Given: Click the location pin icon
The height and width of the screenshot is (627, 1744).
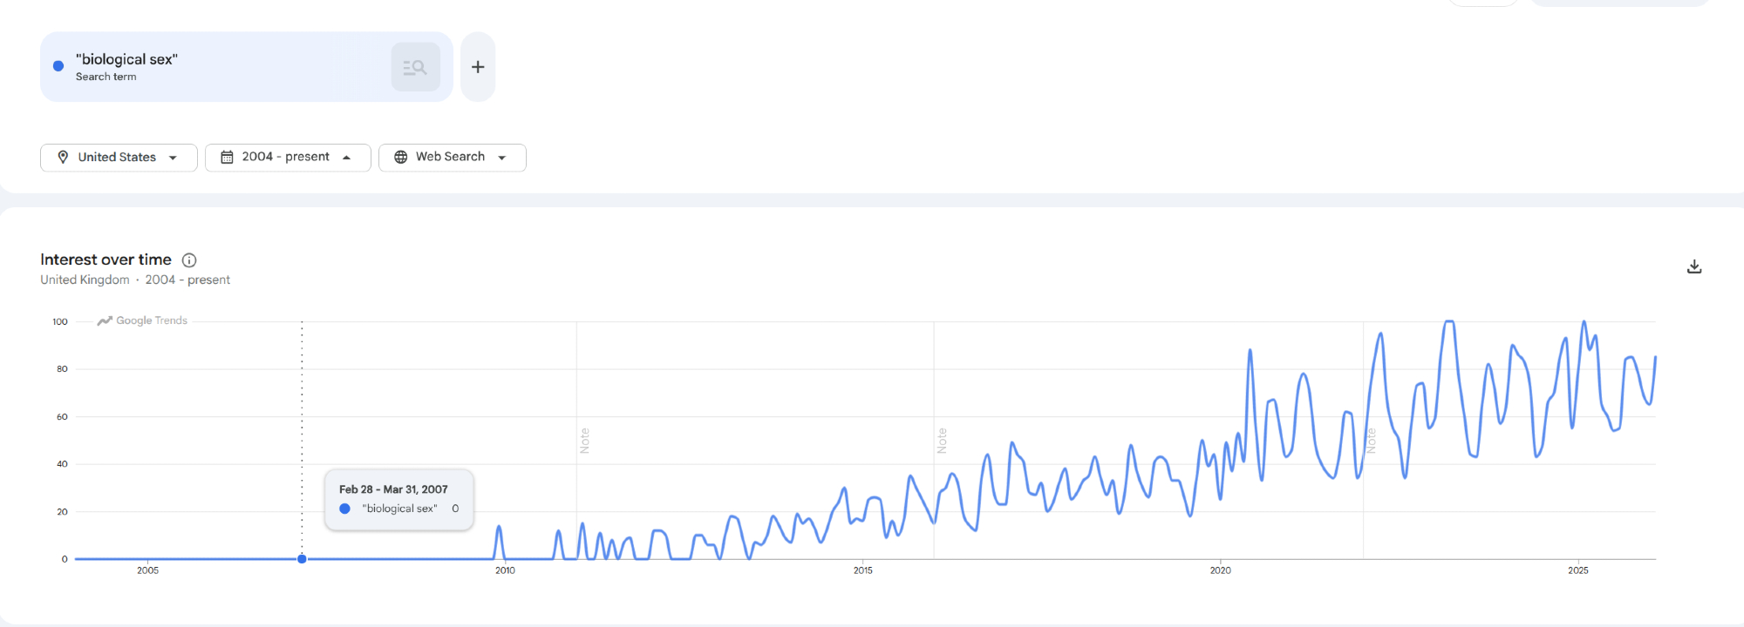Looking at the screenshot, I should pos(63,158).
